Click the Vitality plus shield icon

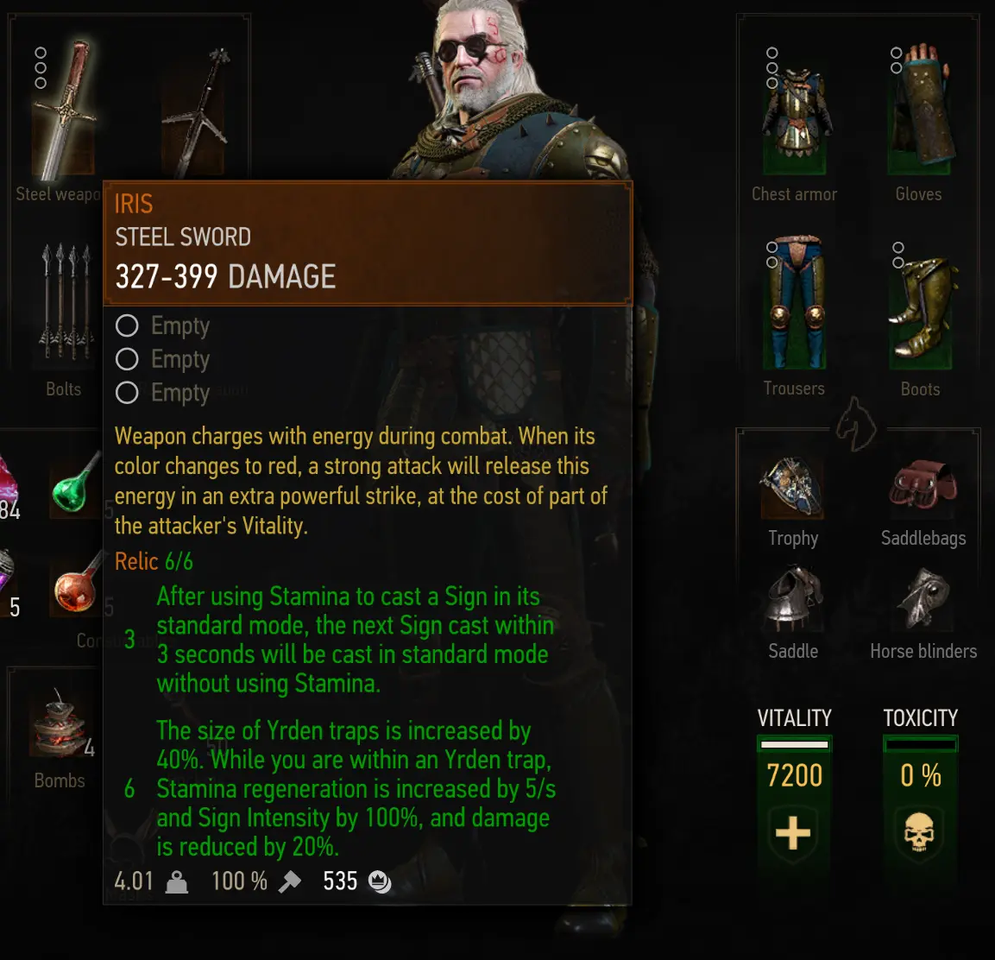[x=793, y=833]
